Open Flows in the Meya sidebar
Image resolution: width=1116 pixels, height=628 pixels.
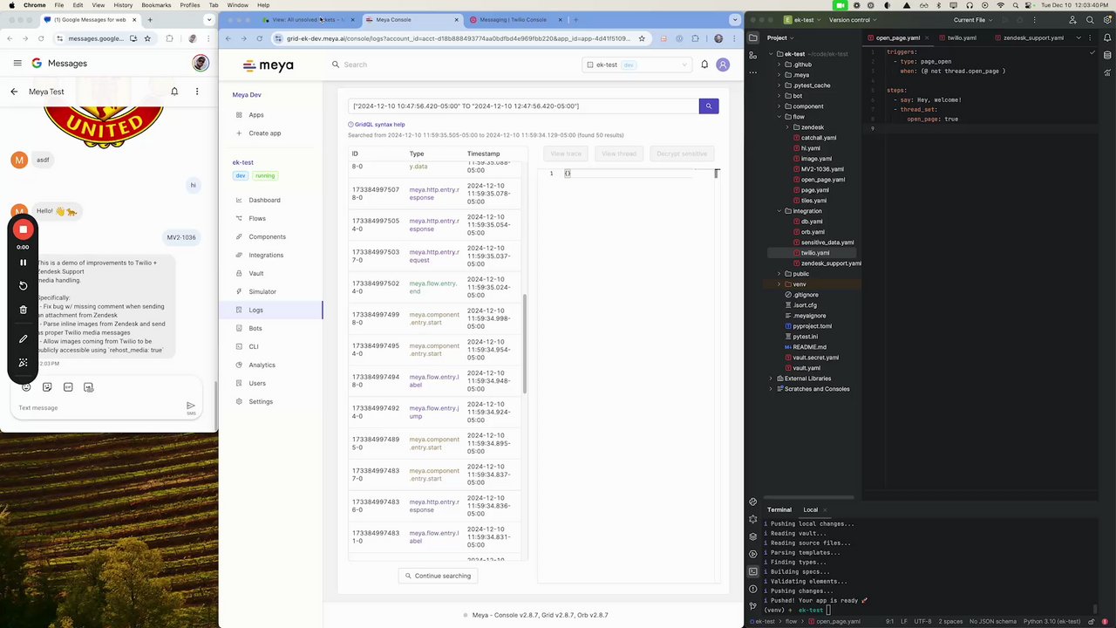[257, 218]
